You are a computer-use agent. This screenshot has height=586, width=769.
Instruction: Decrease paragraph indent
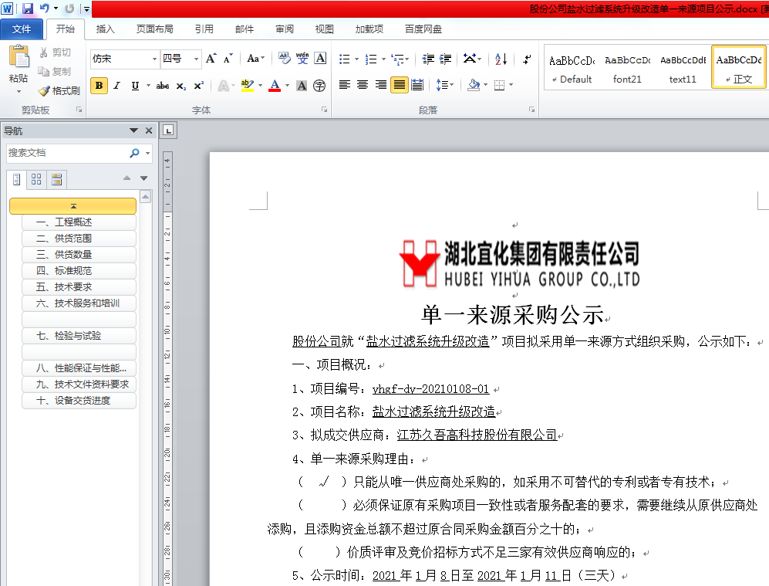[428, 59]
